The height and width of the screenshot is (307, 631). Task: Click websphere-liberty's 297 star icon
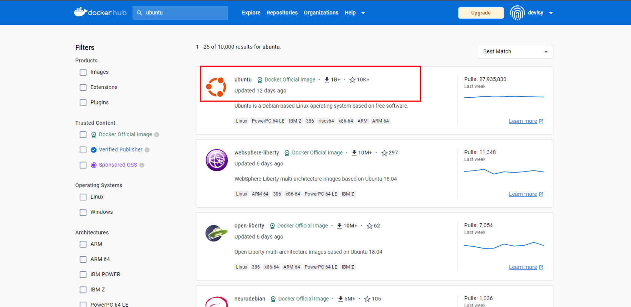[384, 153]
